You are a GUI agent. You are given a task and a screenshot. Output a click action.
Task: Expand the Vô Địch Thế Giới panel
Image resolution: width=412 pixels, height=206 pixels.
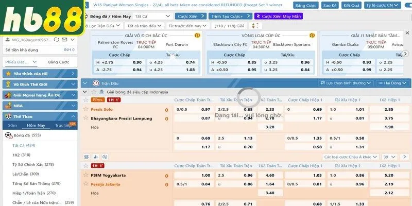tap(40, 84)
